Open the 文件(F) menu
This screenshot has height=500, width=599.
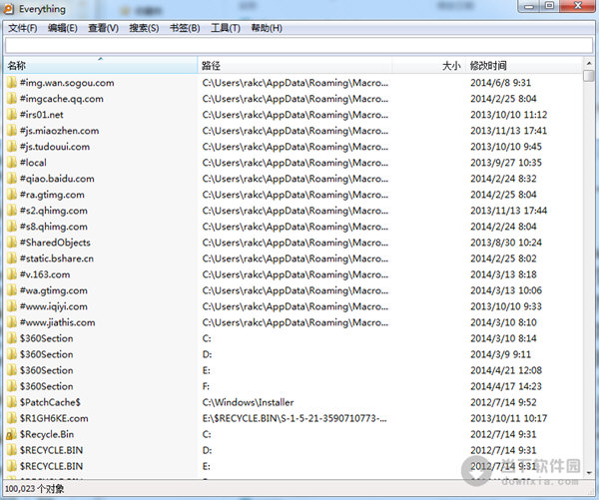(23, 28)
